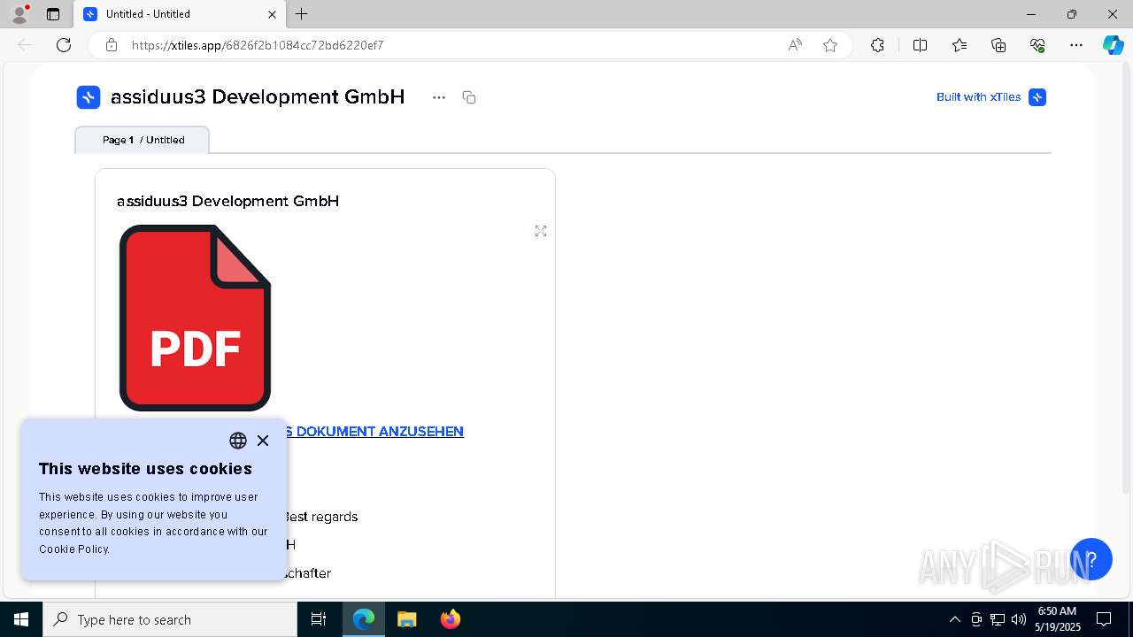Launch the Copilot sidebar
The width and height of the screenshot is (1133, 637).
pos(1113,45)
